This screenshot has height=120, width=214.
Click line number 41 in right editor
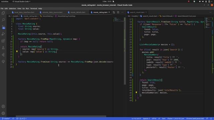(x=131, y=80)
